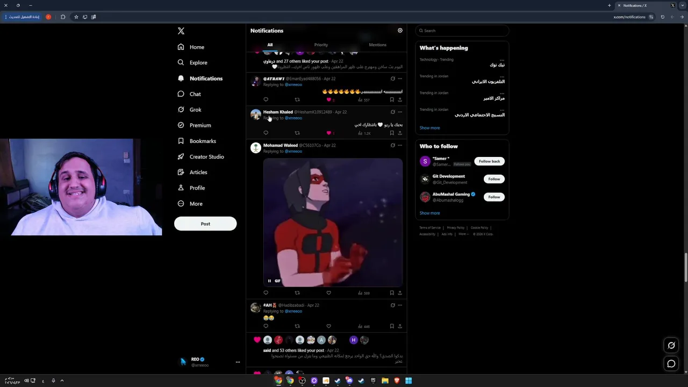Open account menu dots beside REO
Image resolution: width=688 pixels, height=387 pixels.
[x=238, y=362]
